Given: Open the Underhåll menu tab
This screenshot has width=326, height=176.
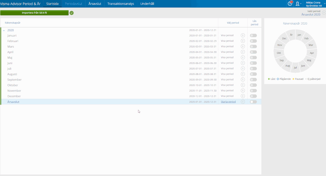Looking at the screenshot, I should pyautogui.click(x=147, y=4).
